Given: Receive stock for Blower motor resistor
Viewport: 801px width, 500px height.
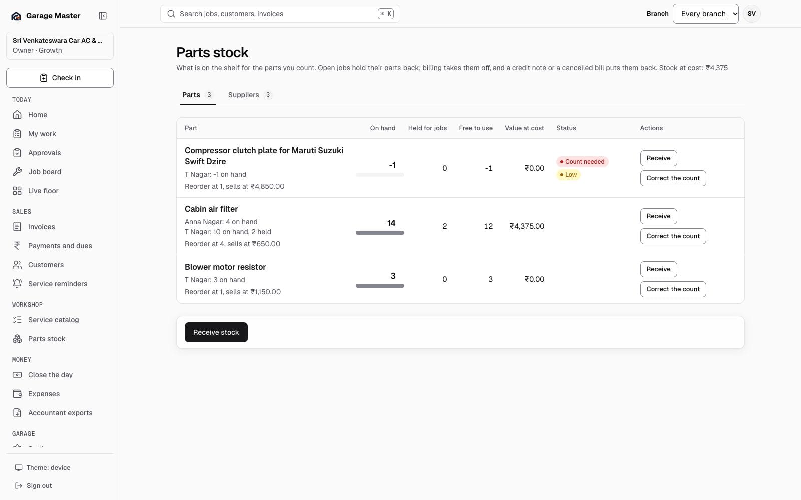Looking at the screenshot, I should 658,269.
